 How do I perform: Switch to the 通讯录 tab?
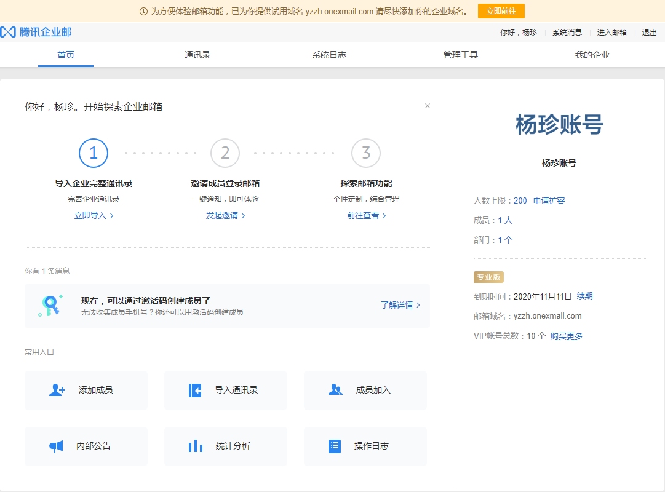tap(197, 54)
